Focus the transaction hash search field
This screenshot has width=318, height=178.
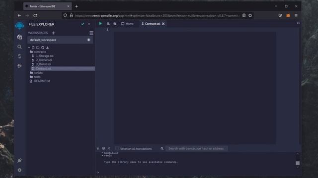[197, 148]
